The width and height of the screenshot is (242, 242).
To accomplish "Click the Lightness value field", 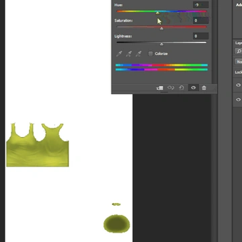I will point(201,36).
